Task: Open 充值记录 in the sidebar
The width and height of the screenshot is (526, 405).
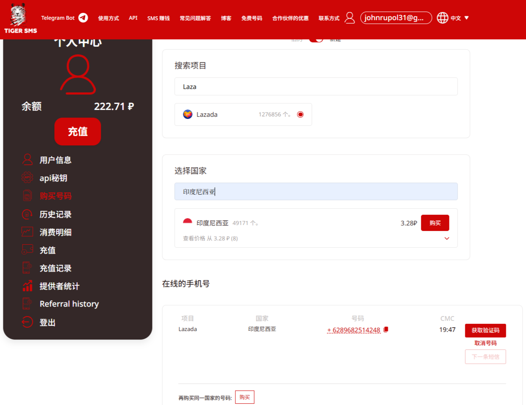Action: pos(56,268)
